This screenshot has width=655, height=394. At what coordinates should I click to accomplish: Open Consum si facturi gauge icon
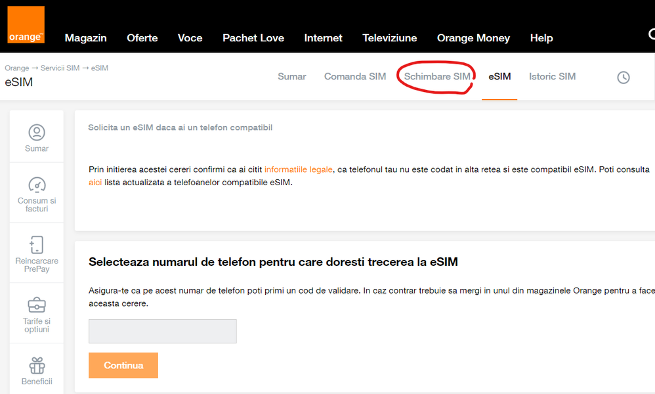click(x=37, y=185)
